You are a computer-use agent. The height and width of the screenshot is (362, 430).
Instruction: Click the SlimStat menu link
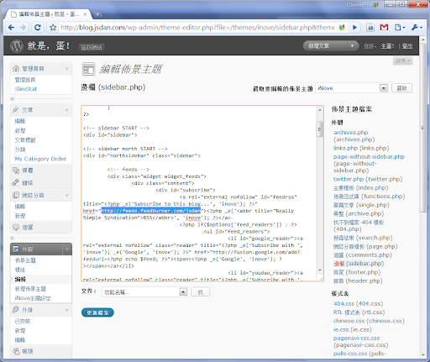pos(26,89)
